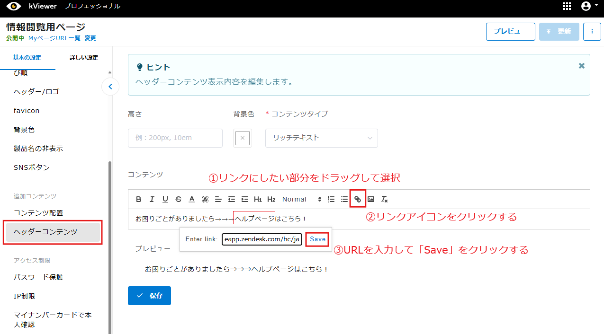Apply strikethrough to the text
The height and width of the screenshot is (334, 604).
click(178, 199)
